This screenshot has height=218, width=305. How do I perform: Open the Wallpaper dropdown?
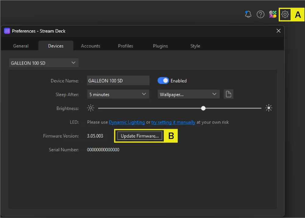click(188, 95)
